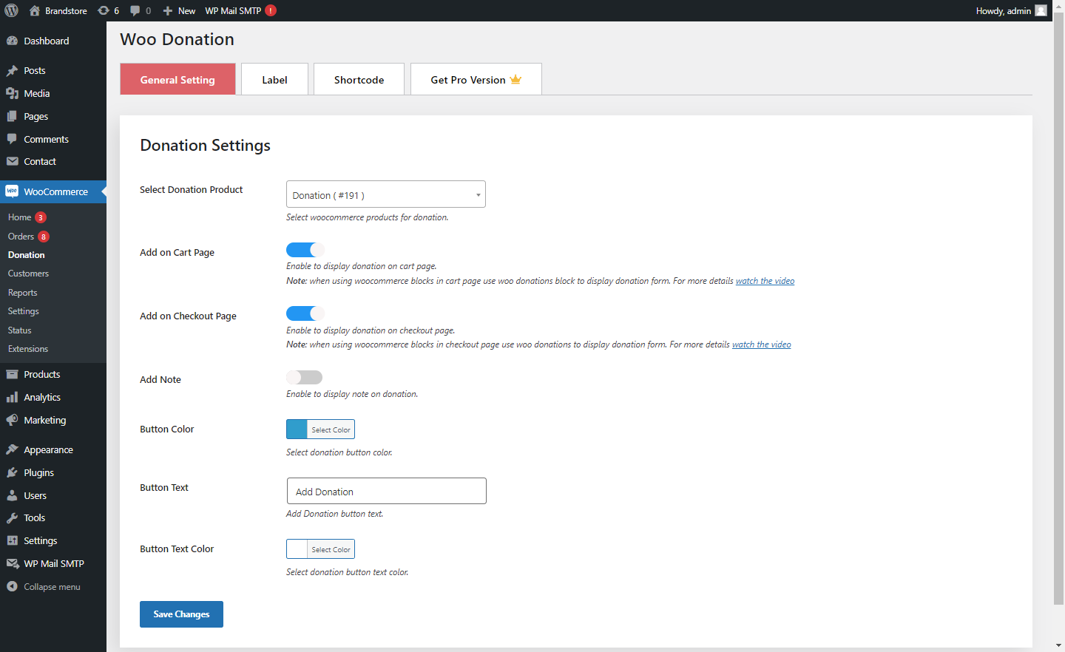Click the Woo Donation page title
This screenshot has width=1065, height=652.
point(177,39)
